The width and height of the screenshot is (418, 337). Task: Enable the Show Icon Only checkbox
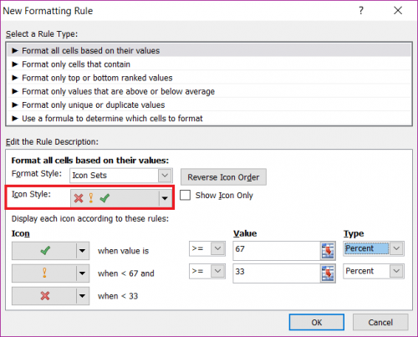185,195
